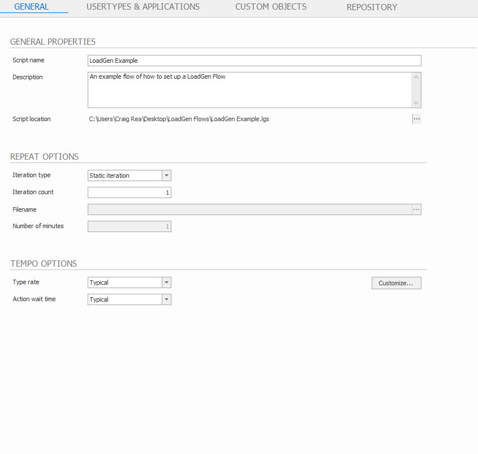Browse for Script location with ellipsis button

tap(416, 119)
